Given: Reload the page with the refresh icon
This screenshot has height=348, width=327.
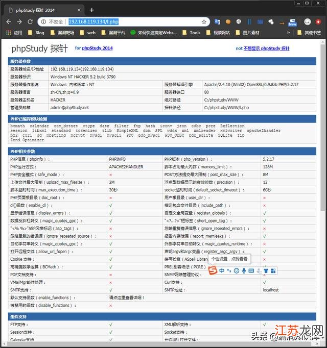Looking at the screenshot, I should tap(30, 22).
